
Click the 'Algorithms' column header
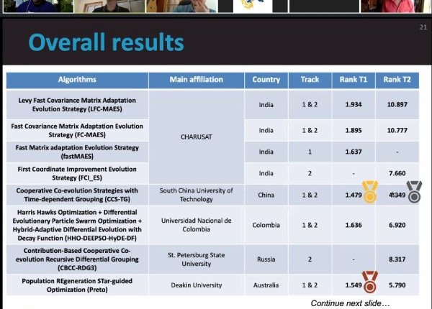pyautogui.click(x=77, y=80)
